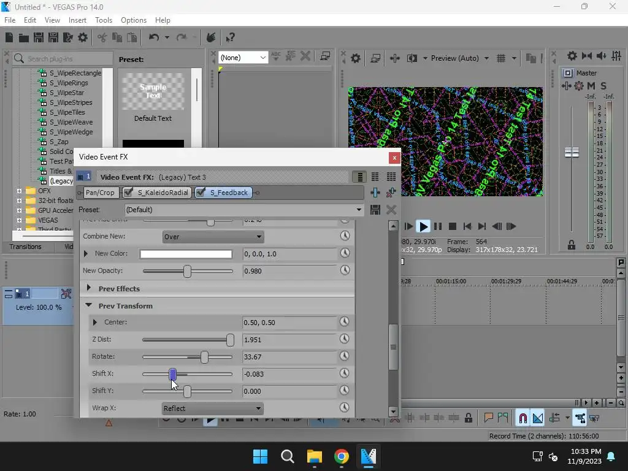
Task: Open File Explorer from the taskbar
Action: click(x=315, y=456)
